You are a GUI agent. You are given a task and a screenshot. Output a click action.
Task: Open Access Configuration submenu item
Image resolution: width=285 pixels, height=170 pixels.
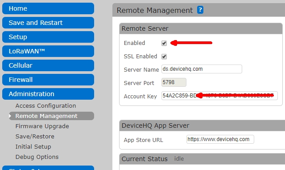click(x=45, y=106)
